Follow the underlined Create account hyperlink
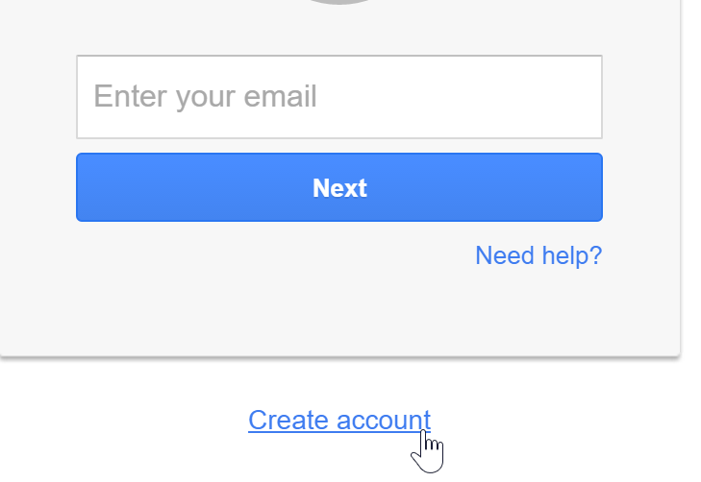The image size is (701, 482). (x=339, y=420)
